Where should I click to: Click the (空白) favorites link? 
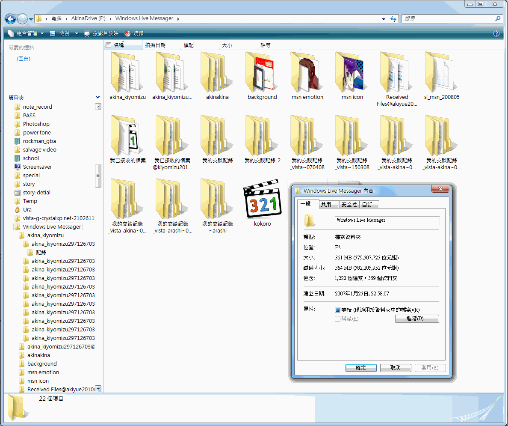(x=24, y=58)
